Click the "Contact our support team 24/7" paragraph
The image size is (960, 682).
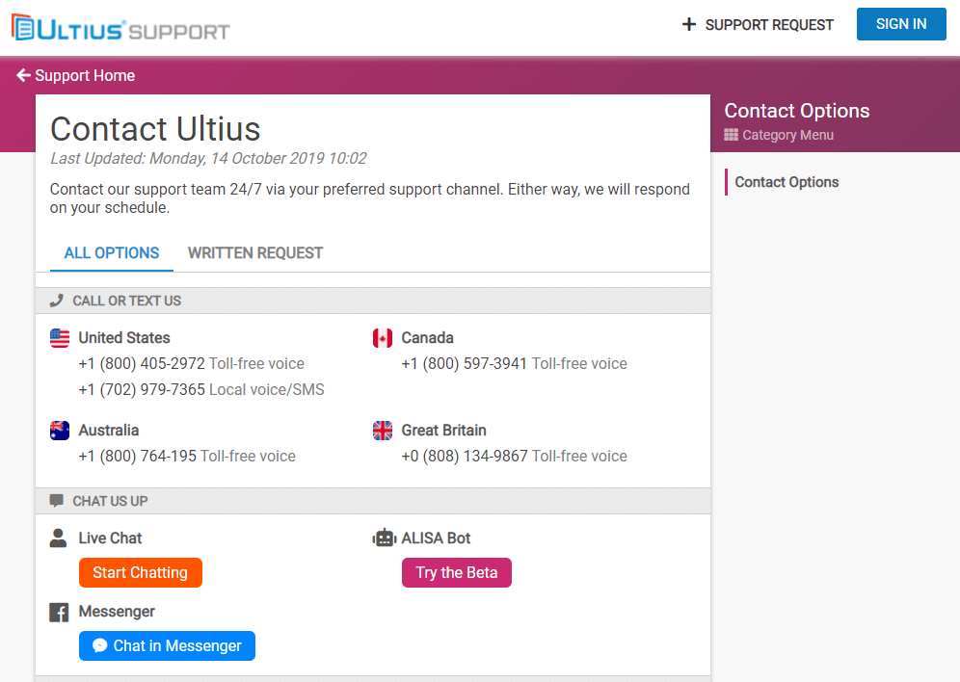click(x=370, y=198)
